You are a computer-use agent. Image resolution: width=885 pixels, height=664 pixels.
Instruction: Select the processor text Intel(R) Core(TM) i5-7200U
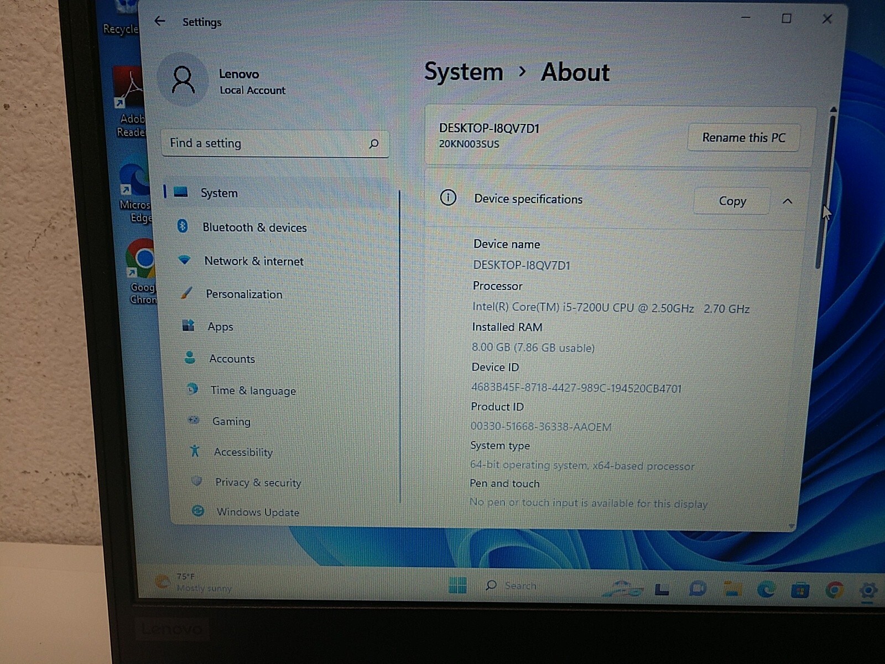611,308
